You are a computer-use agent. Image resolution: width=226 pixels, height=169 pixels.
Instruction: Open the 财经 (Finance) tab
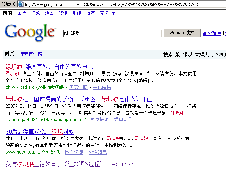pos(77,13)
